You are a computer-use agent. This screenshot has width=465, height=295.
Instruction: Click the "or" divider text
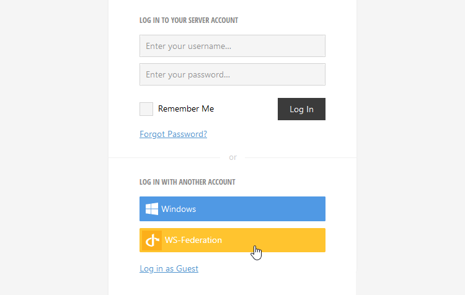232,157
